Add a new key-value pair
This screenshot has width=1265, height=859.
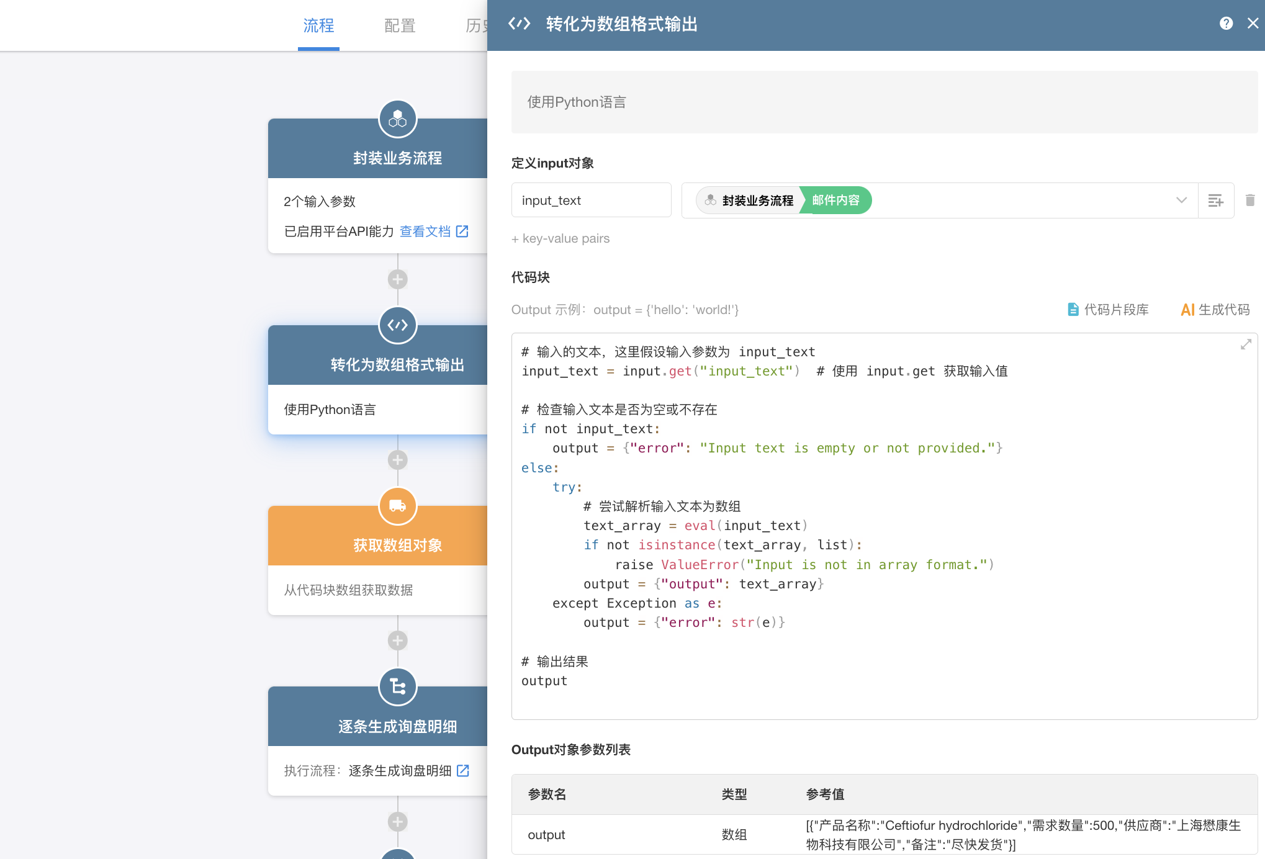pyautogui.click(x=560, y=239)
